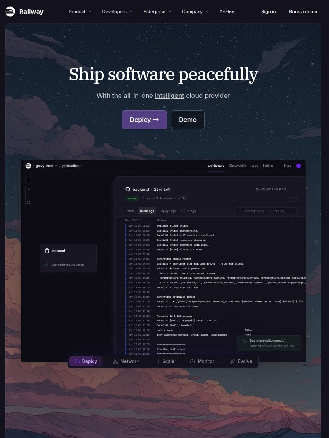Open the Enterprise dropdown
Screen dimensions: 329x438
click(x=157, y=12)
